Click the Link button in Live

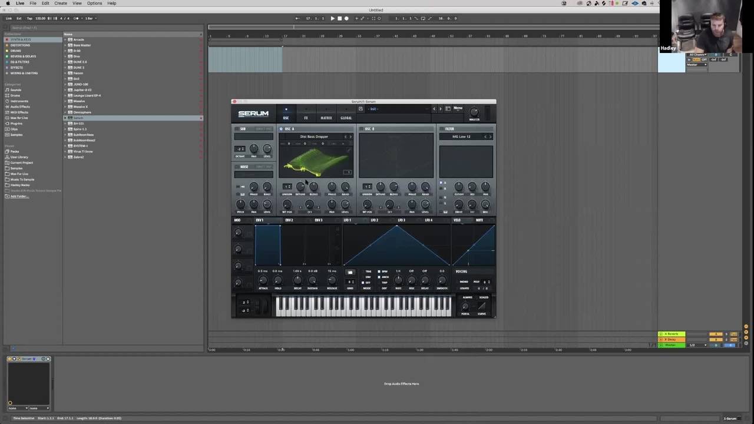pyautogui.click(x=9, y=18)
